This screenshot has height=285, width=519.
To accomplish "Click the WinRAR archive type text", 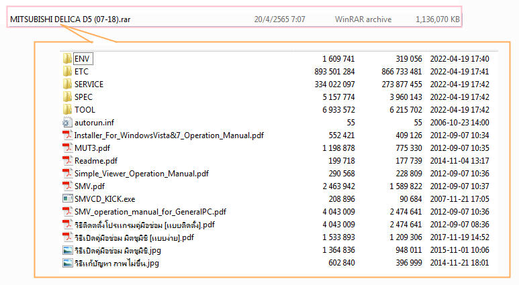I will [x=363, y=19].
